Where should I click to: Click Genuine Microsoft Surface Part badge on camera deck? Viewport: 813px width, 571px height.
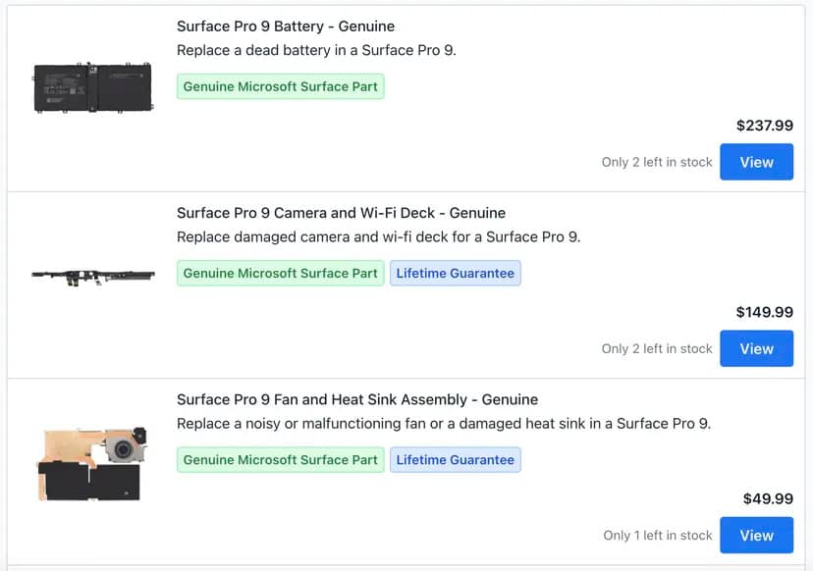tap(280, 273)
